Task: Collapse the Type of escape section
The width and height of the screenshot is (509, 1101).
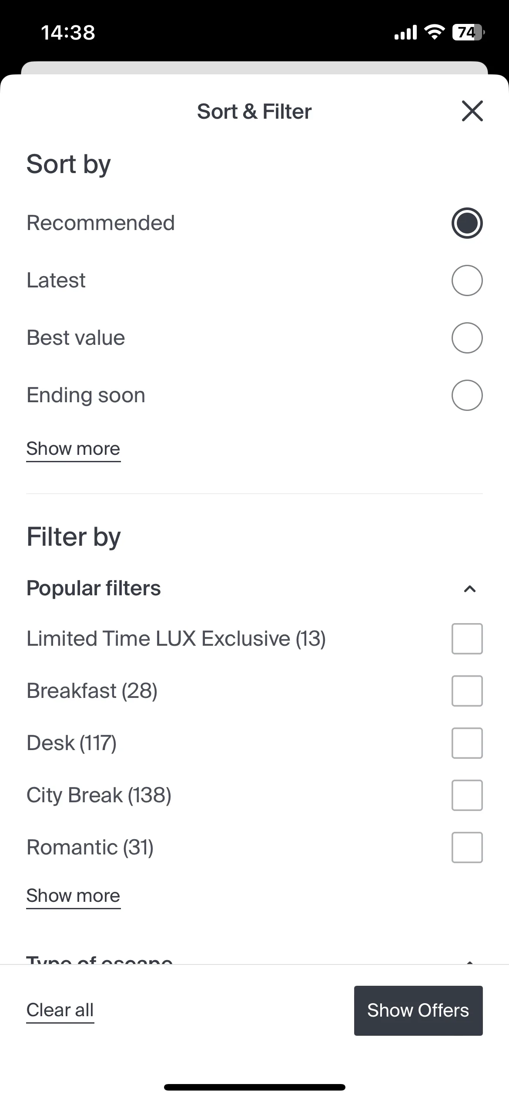Action: (470, 960)
